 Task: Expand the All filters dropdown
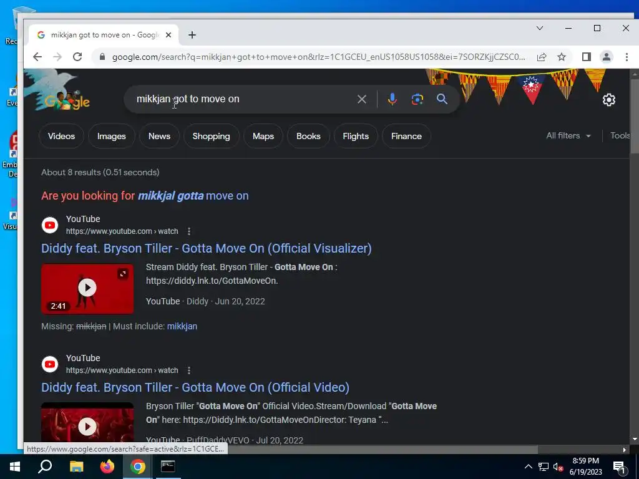(568, 135)
